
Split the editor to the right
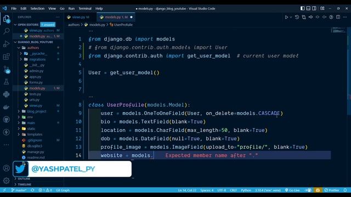(x=338, y=17)
